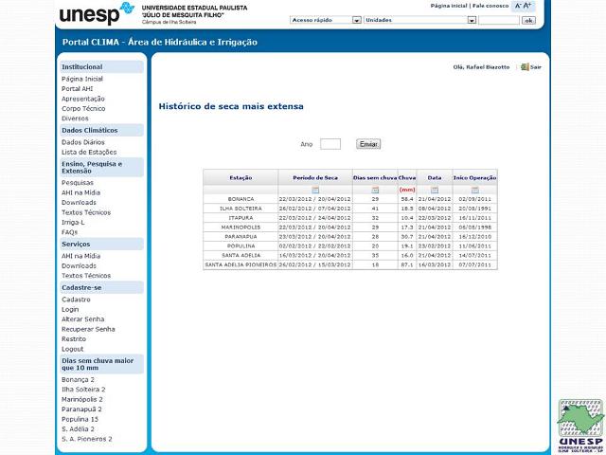Select Lista de Estações menu item
The width and height of the screenshot is (606, 455).
[89, 152]
